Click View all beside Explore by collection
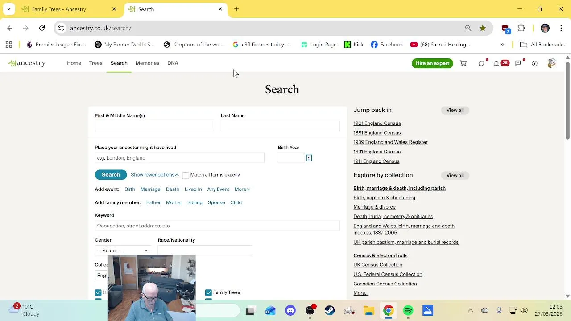Image resolution: width=571 pixels, height=321 pixels. pos(455,175)
